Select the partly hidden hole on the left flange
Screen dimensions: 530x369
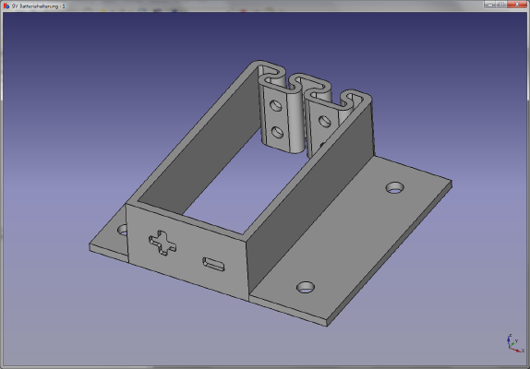(123, 230)
